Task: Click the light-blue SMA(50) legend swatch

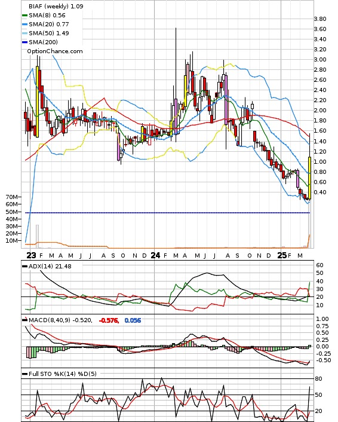Action: coord(24,33)
